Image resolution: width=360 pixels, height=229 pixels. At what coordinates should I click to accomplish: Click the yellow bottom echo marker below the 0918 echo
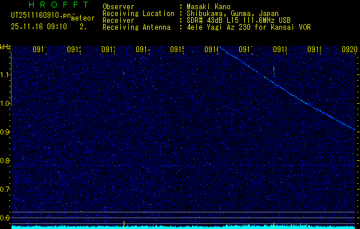274,226
